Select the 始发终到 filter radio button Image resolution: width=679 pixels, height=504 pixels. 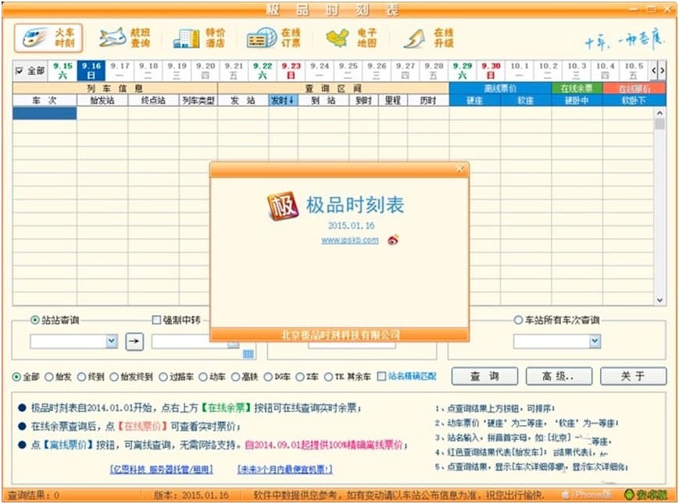[x=114, y=377]
